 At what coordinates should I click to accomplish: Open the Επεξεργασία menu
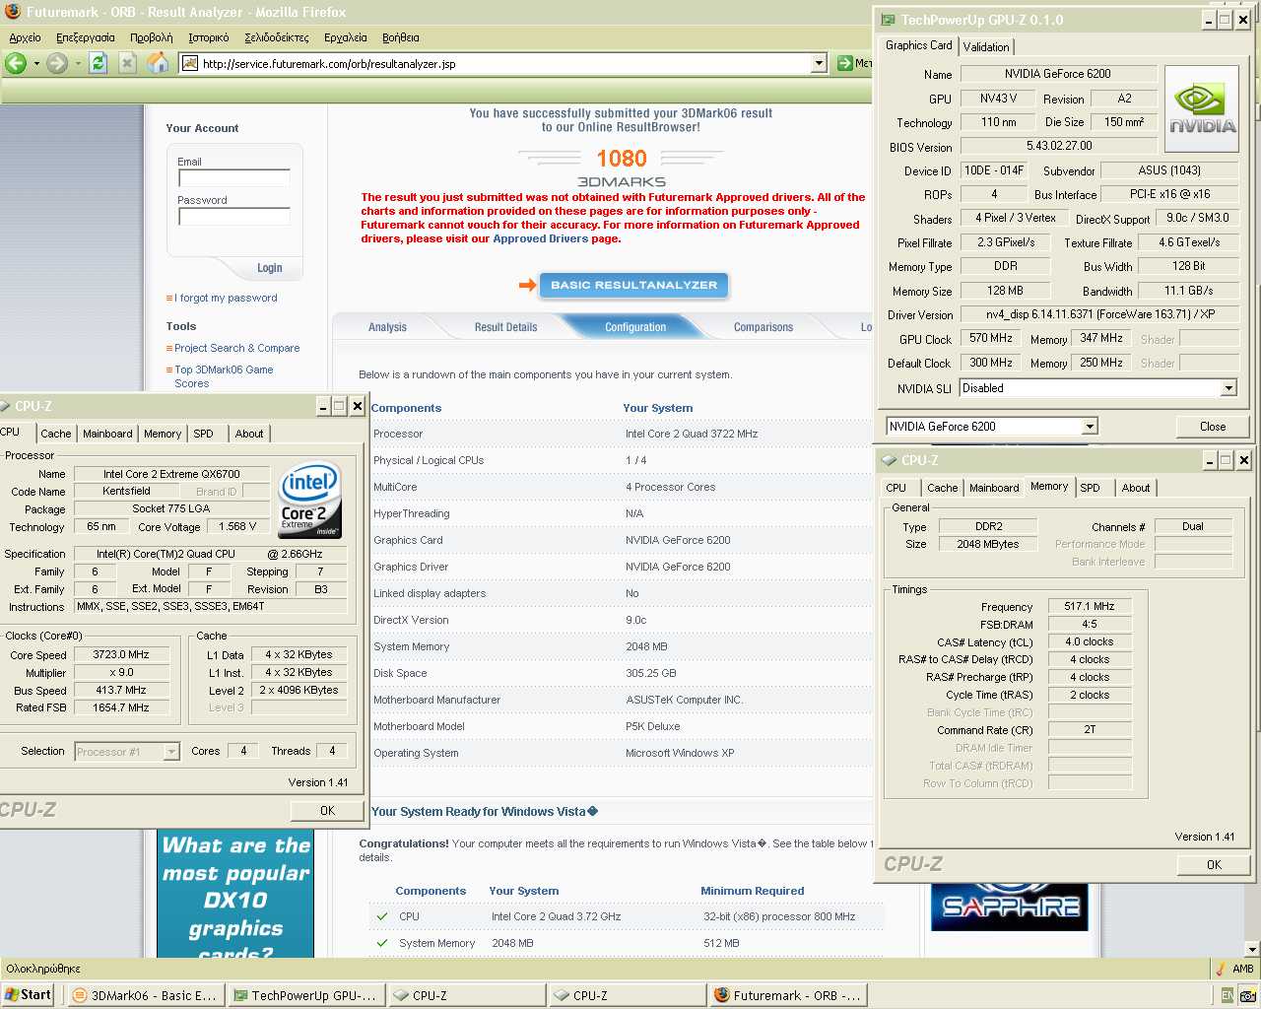point(85,37)
